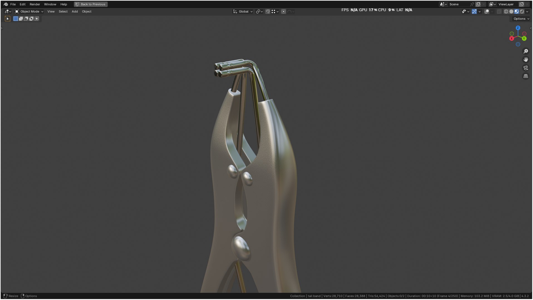Image resolution: width=533 pixels, height=300 pixels.
Task: Open the transform pivot point dropdown
Action: (x=259, y=11)
